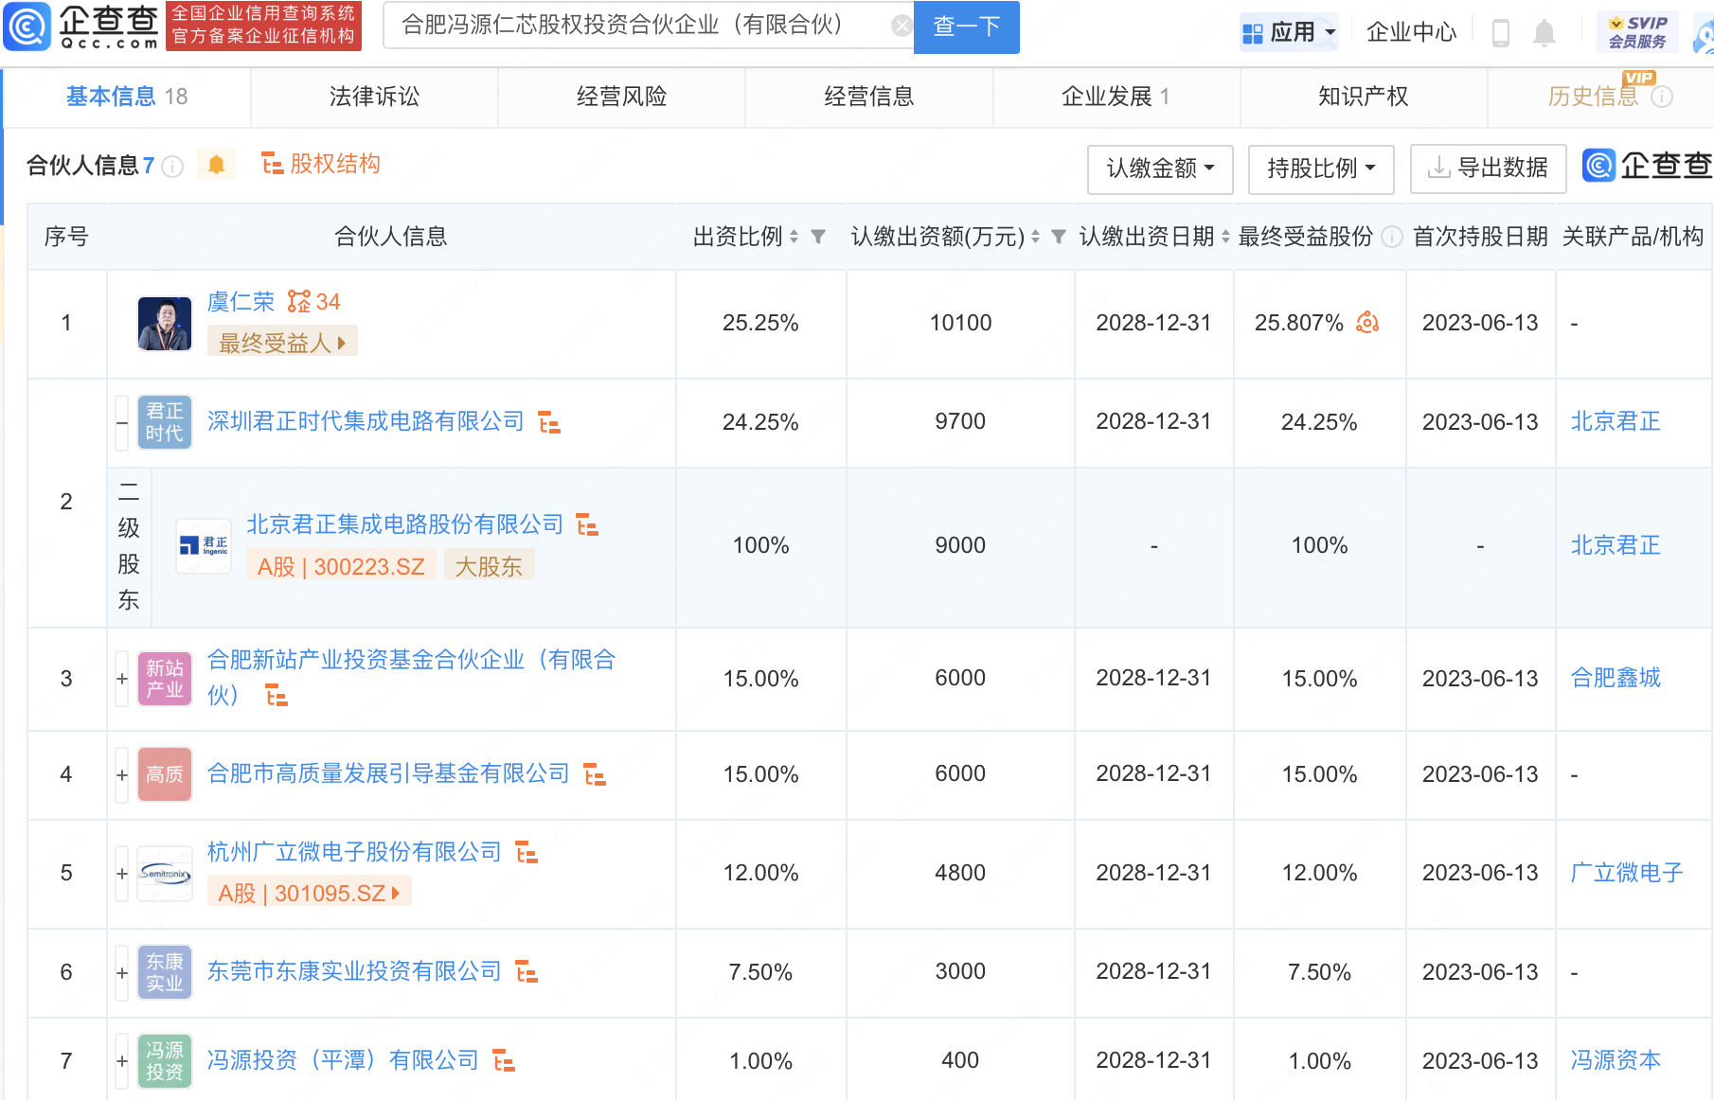The width and height of the screenshot is (1714, 1100).
Task: Open 股权结构 equity structure view
Action: point(320,164)
